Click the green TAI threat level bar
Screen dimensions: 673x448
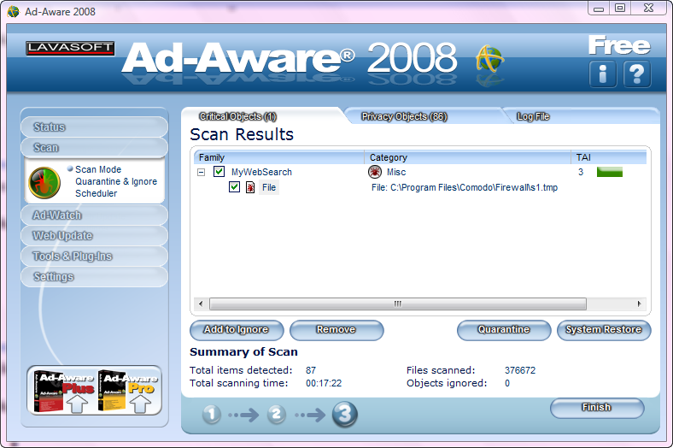(610, 172)
